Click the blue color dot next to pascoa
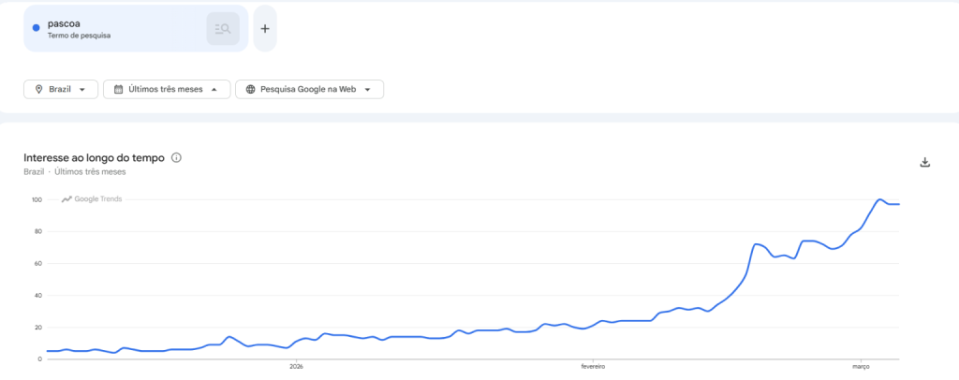 [x=36, y=28]
